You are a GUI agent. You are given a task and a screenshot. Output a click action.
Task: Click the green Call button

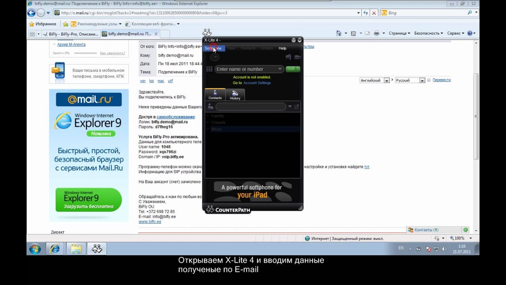point(293,69)
